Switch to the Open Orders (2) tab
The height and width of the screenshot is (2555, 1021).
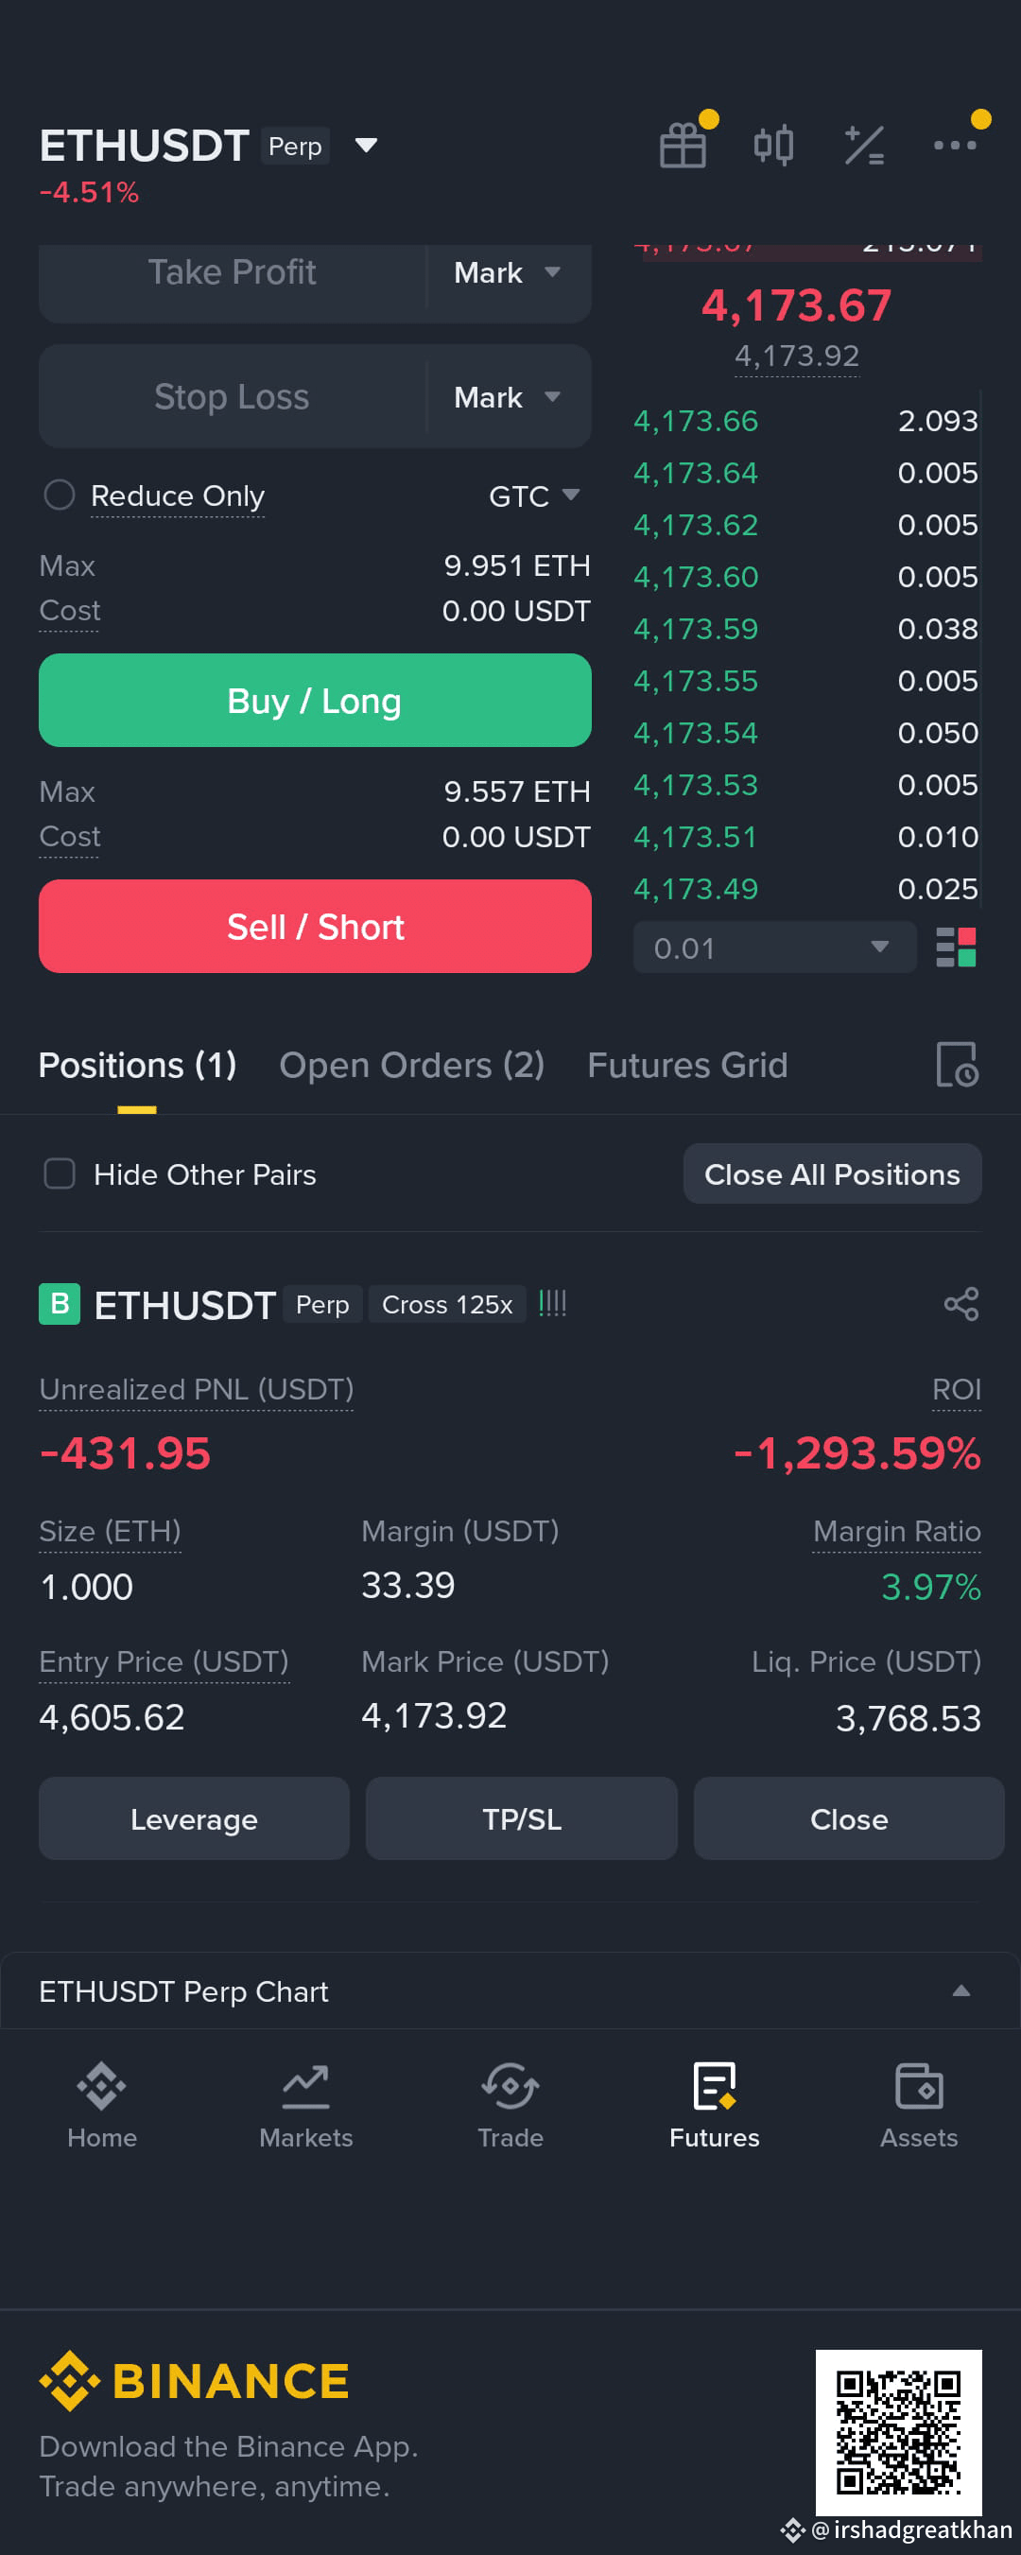tap(411, 1064)
